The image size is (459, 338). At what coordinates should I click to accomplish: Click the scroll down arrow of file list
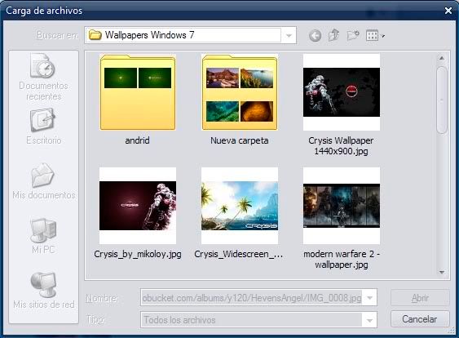(442, 273)
